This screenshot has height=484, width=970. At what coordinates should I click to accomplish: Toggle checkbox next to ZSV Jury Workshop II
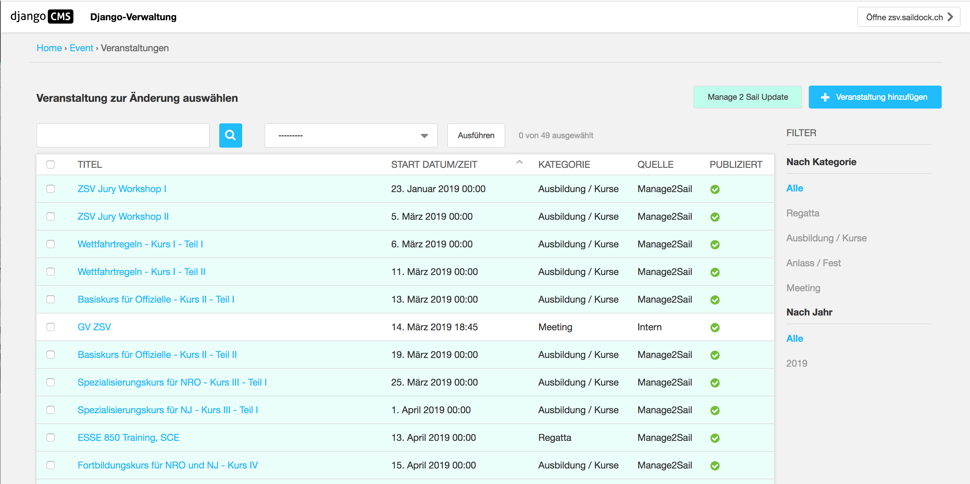51,216
